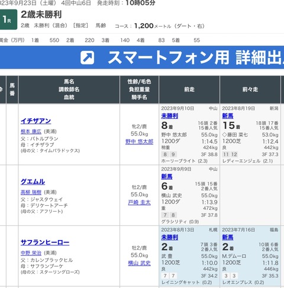Click race time 1:12.4
Image resolution: width=284 pixels, height=288 pixels.
pos(270,141)
